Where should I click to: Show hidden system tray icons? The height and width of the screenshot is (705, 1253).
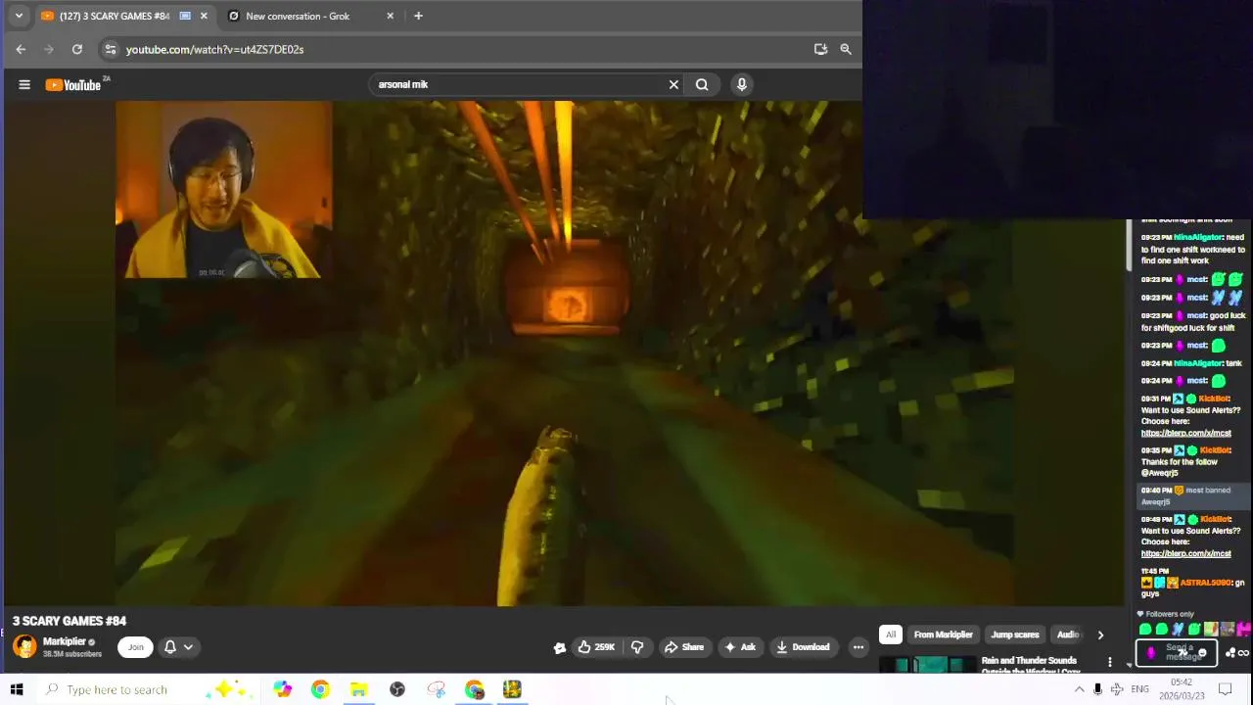pos(1079,689)
